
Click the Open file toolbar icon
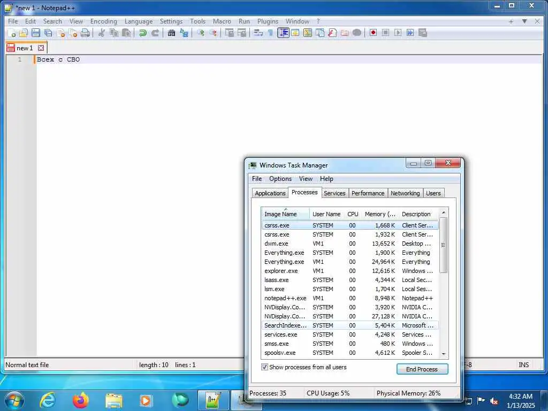click(x=24, y=33)
